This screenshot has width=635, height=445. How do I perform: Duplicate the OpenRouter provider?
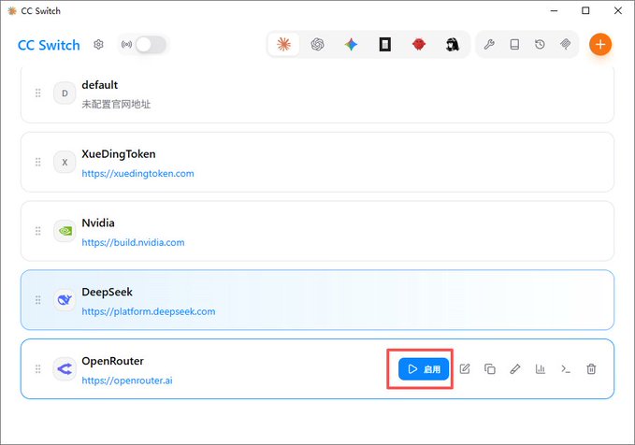coord(490,369)
